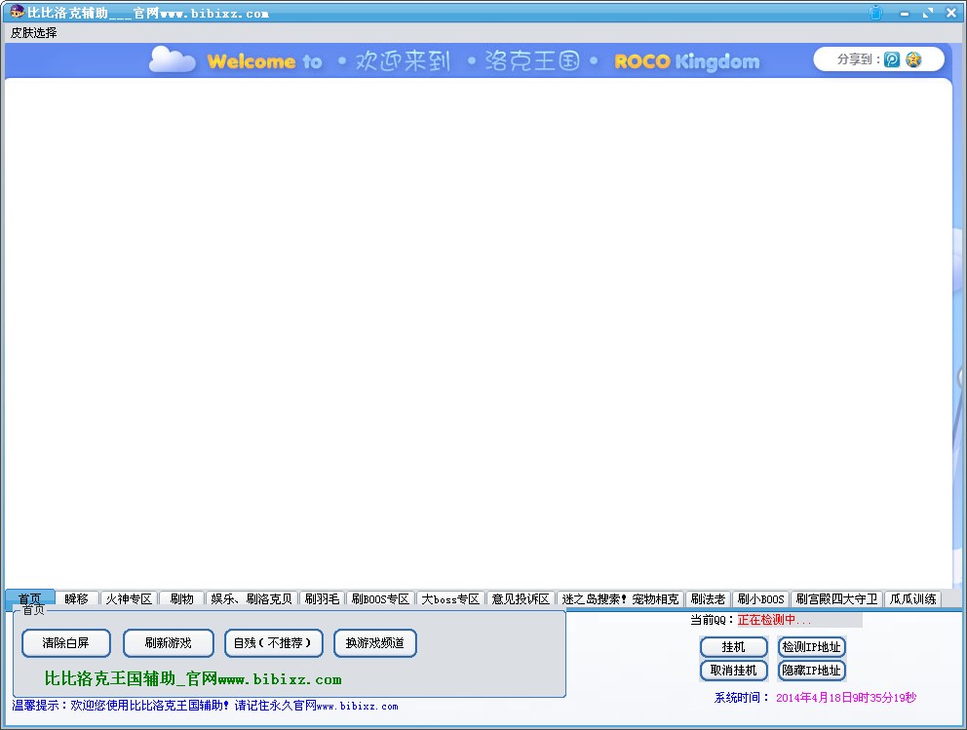Click the app mascot icon in title bar
The height and width of the screenshot is (730, 967).
click(x=16, y=13)
